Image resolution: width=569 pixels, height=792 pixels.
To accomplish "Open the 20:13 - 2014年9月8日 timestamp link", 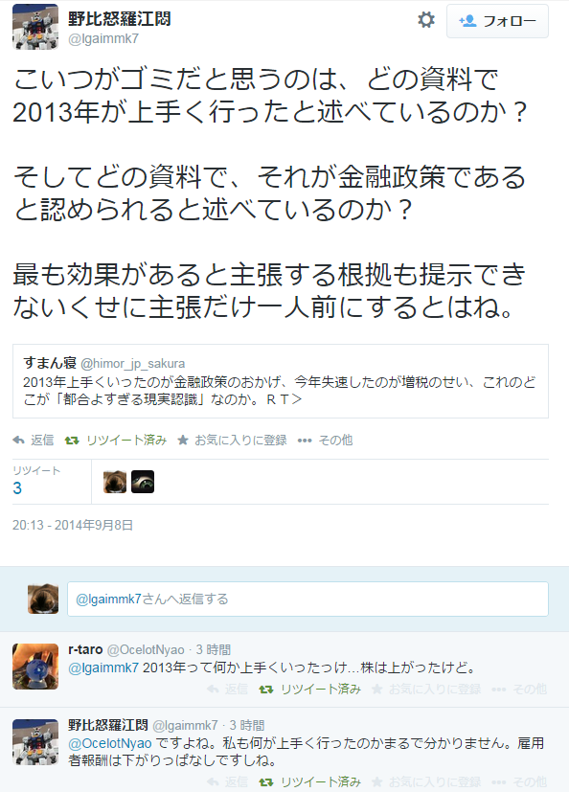I will tap(73, 526).
